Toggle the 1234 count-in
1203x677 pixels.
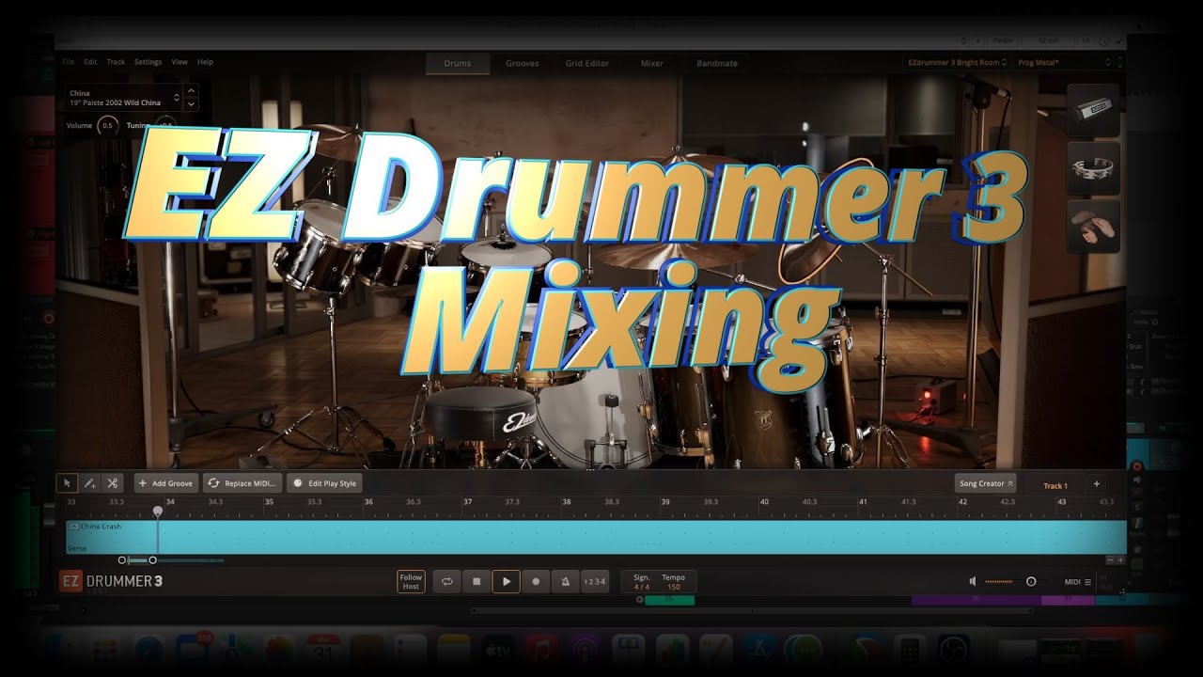595,582
